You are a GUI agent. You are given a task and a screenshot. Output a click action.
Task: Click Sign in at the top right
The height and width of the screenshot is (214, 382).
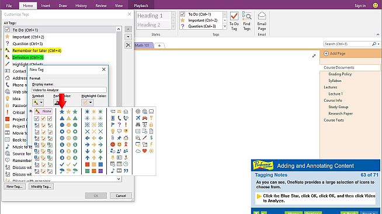[x=360, y=5]
